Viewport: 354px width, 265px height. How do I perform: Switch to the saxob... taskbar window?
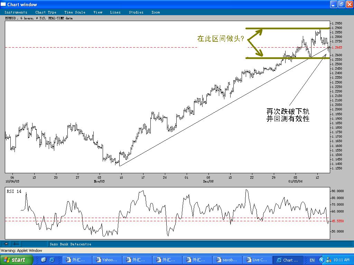click(227, 260)
